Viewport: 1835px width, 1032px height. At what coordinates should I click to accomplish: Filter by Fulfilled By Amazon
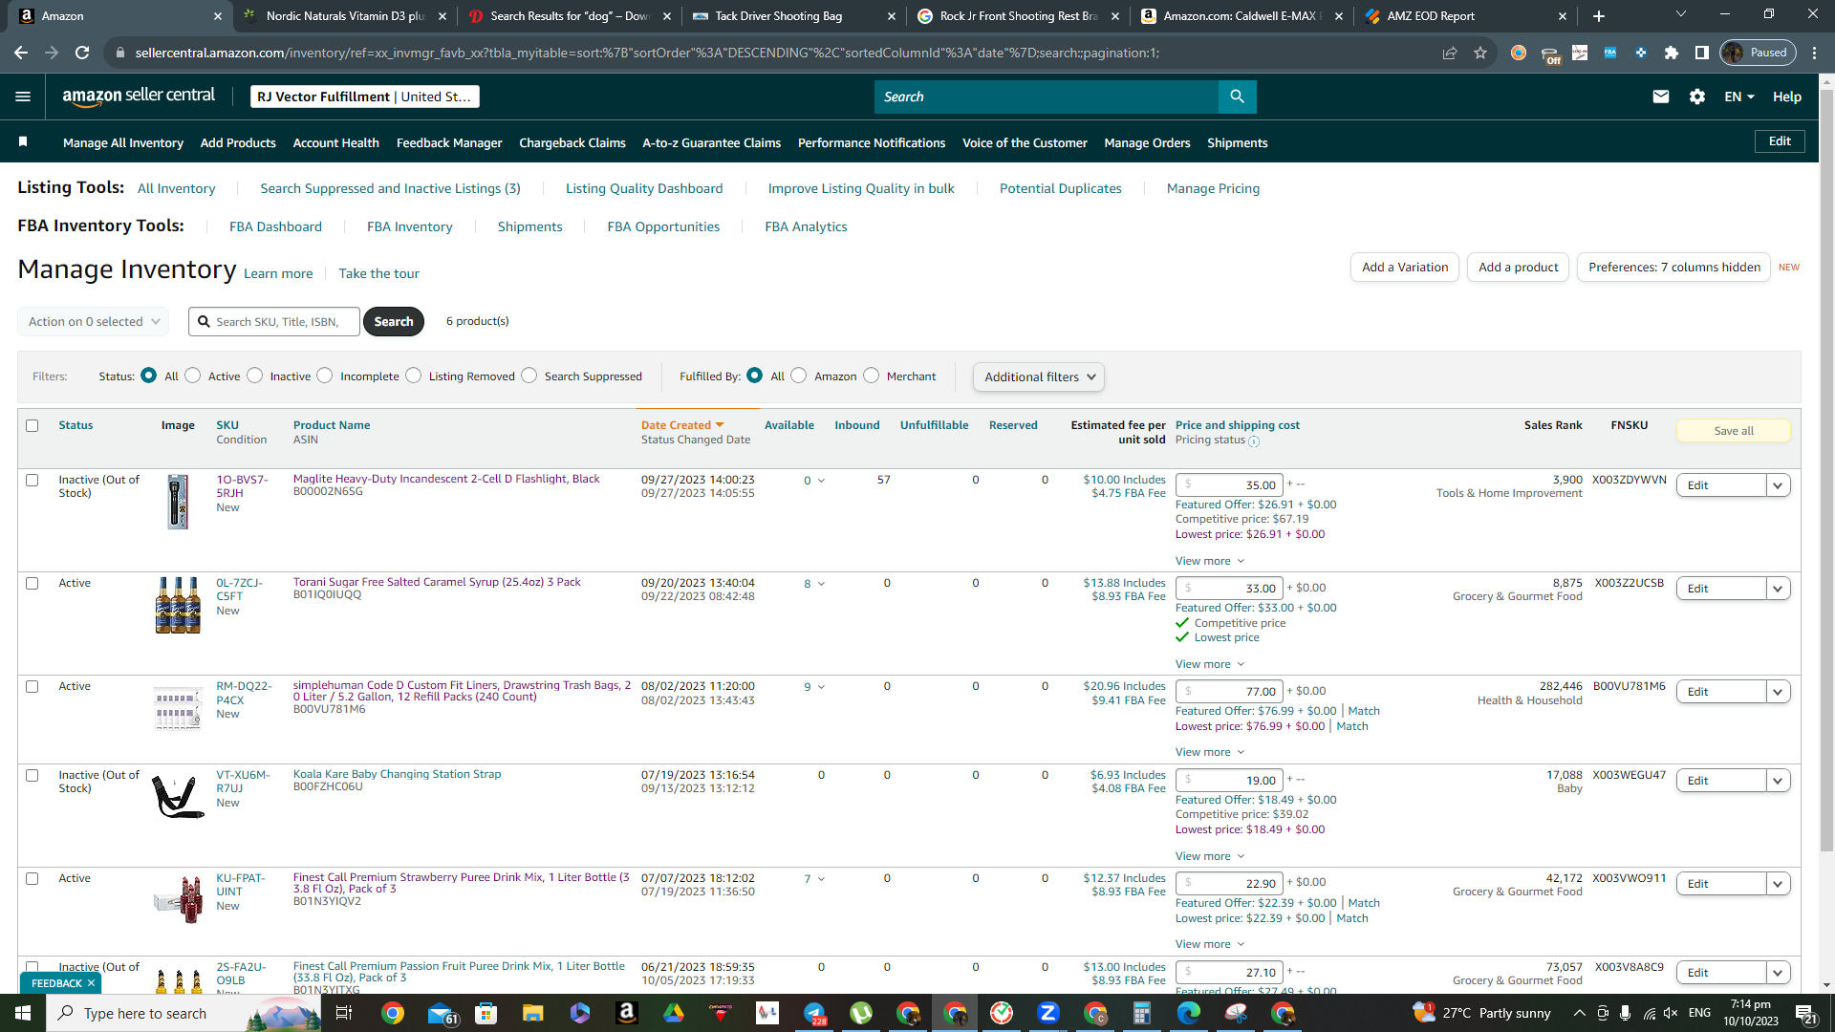click(799, 376)
